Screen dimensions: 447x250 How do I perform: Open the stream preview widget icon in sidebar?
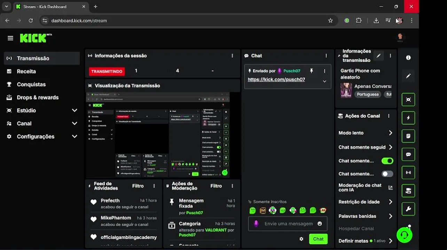[408, 100]
